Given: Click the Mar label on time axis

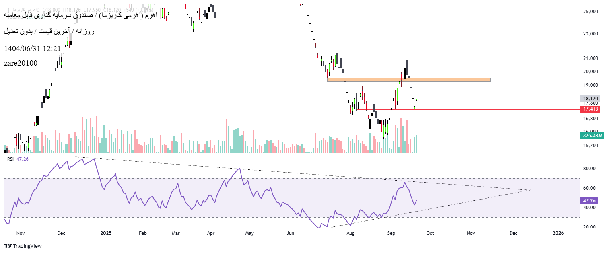Looking at the screenshot, I should click(x=176, y=233).
